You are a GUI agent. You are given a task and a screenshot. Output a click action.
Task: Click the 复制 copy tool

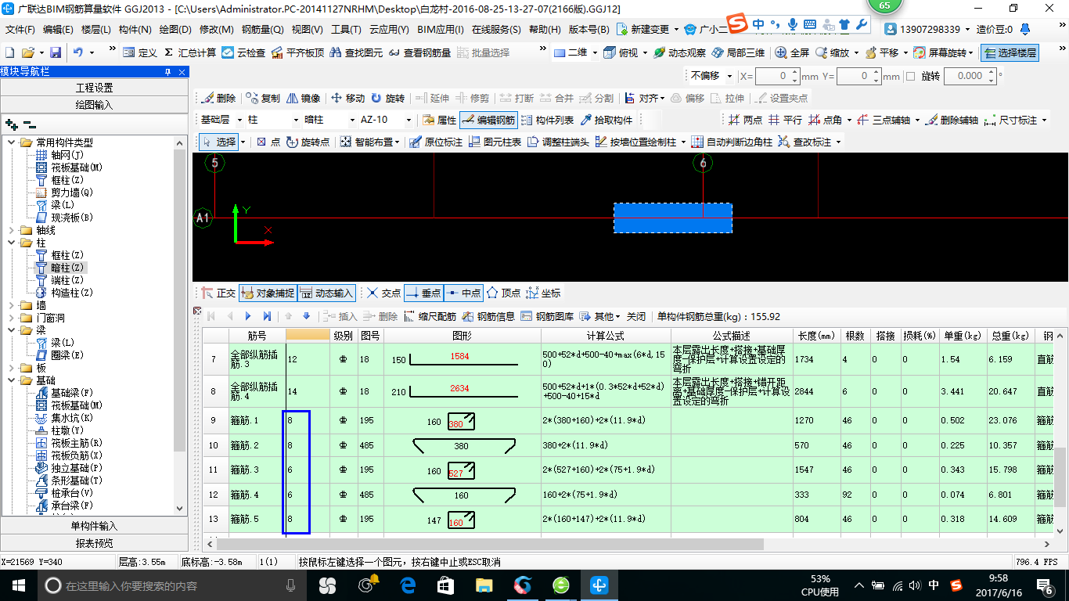262,98
